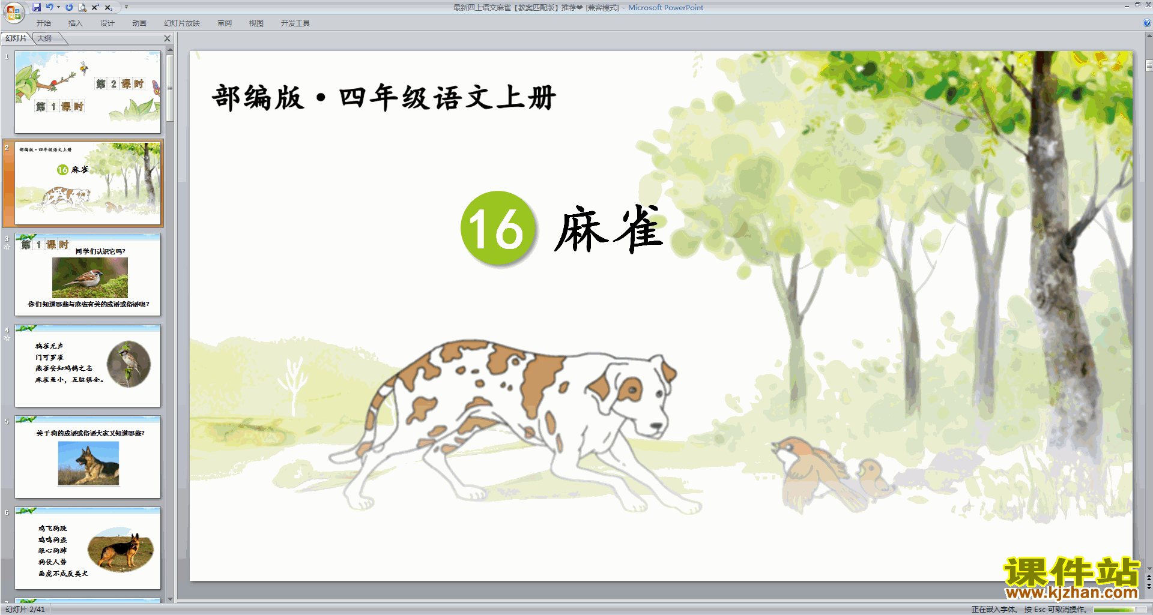Click the font embedding progress bar
1153x615 pixels.
[x=1120, y=609]
